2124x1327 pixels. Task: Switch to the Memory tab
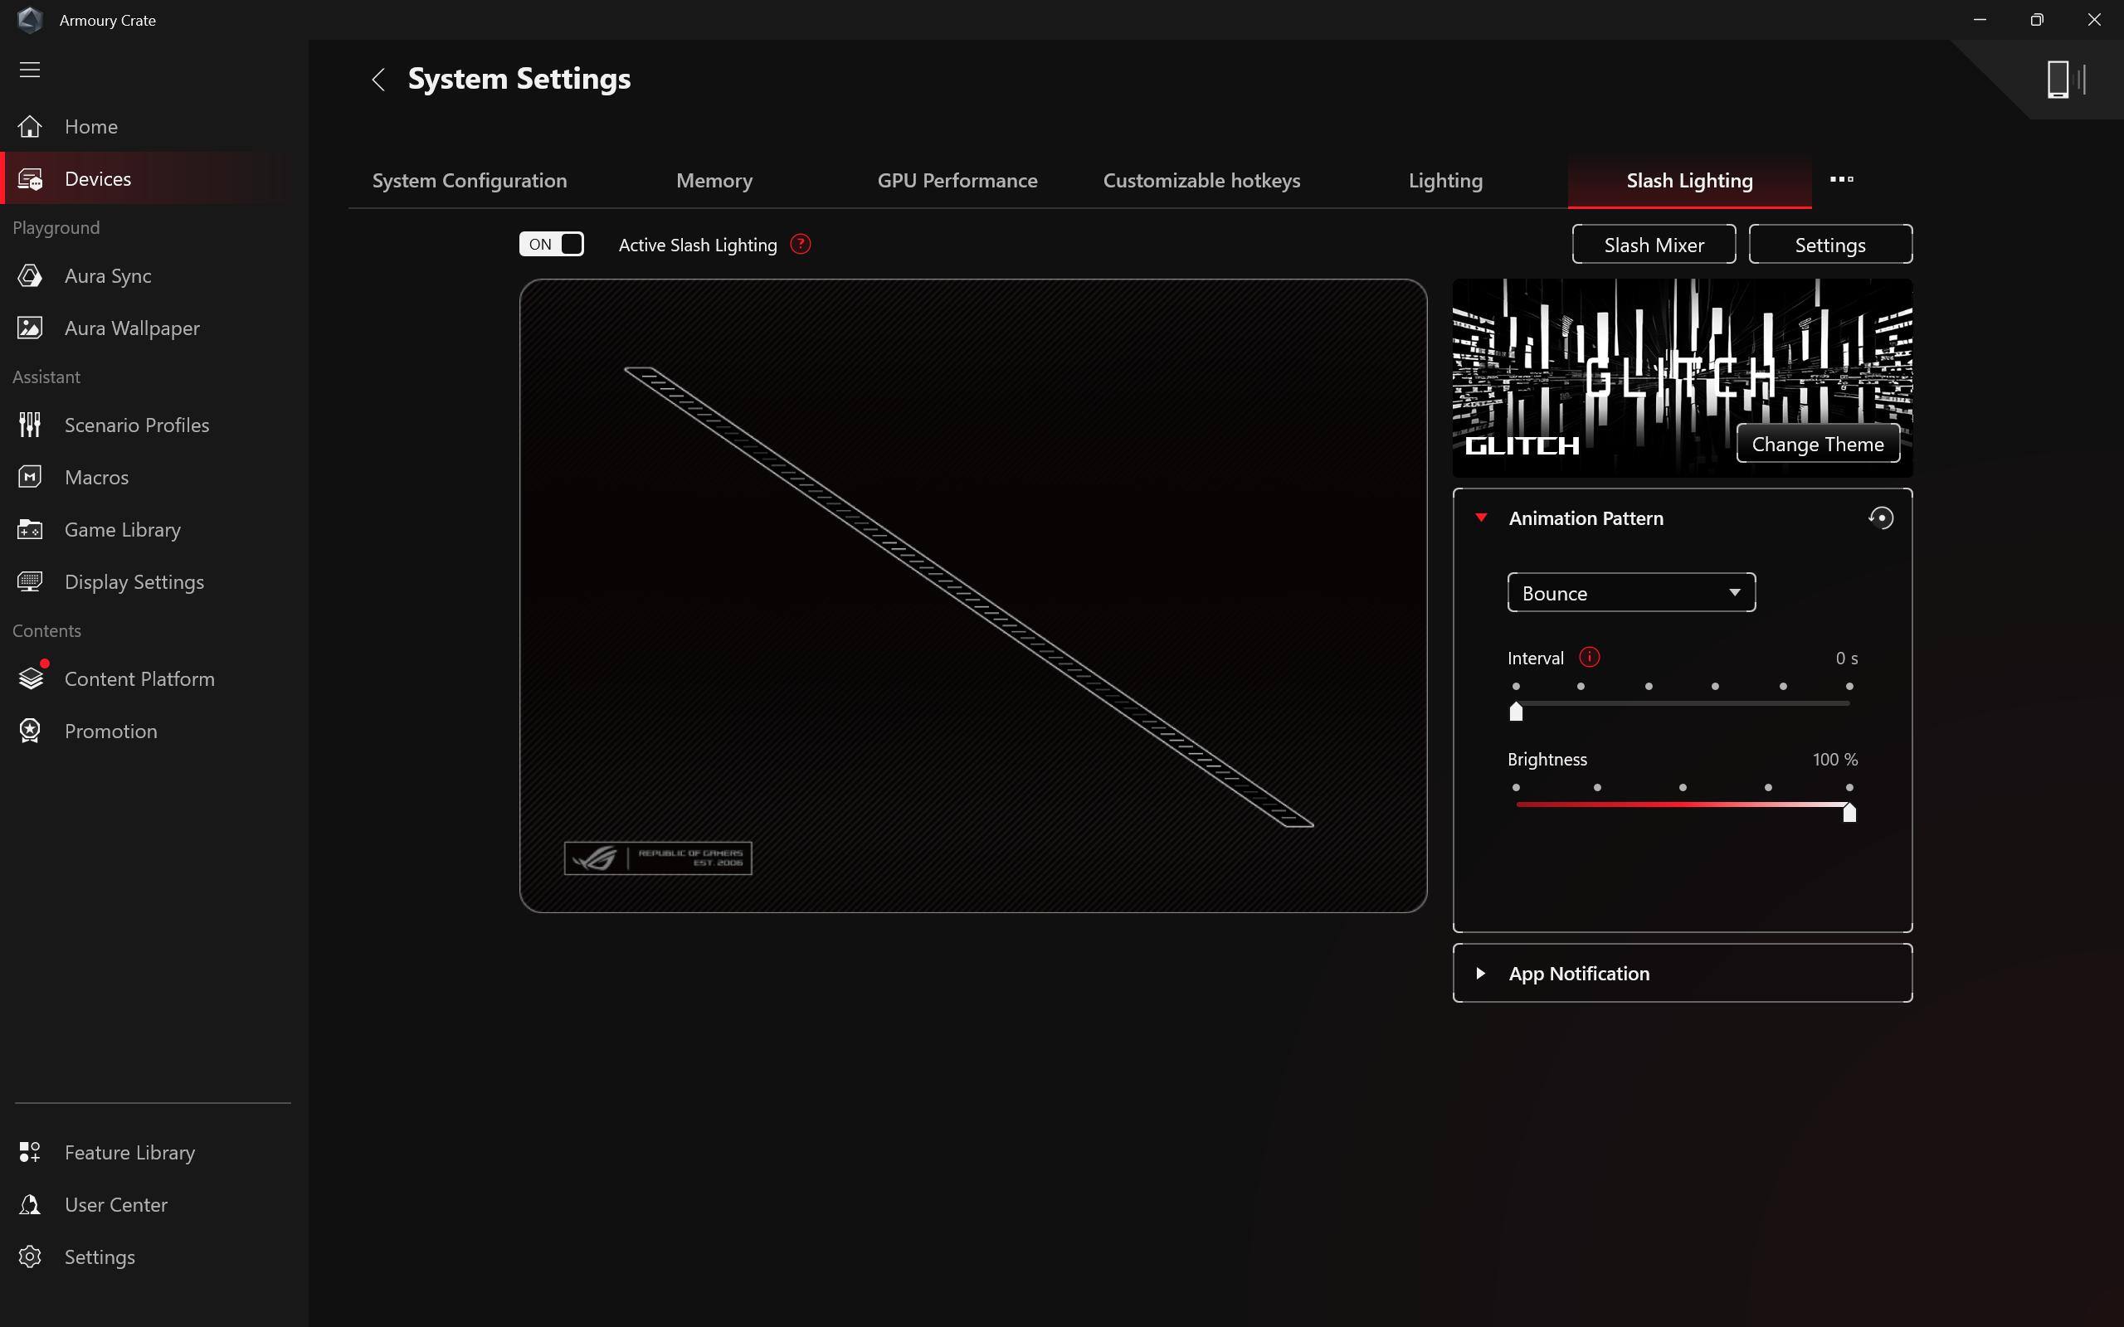pyautogui.click(x=714, y=181)
